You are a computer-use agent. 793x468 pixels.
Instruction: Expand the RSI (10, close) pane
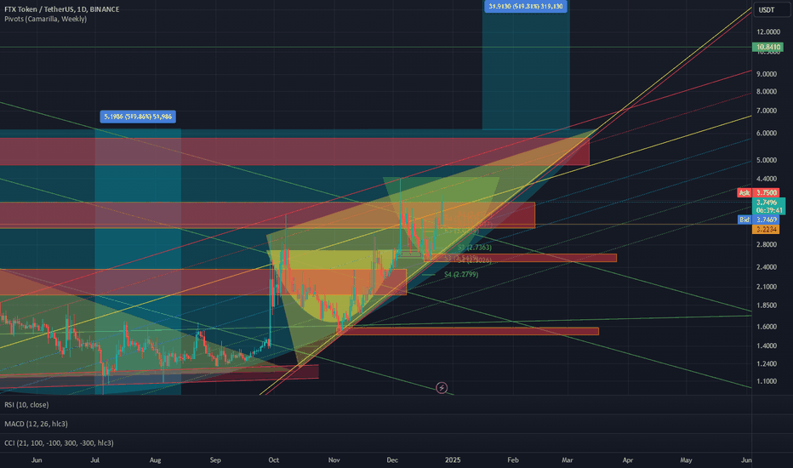(26, 405)
